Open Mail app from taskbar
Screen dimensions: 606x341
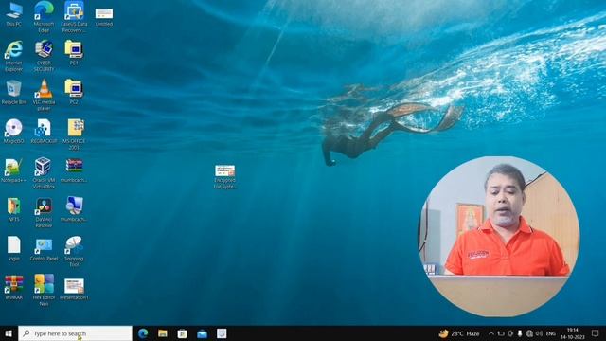pyautogui.click(x=202, y=333)
